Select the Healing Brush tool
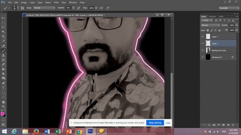 pos(3,46)
